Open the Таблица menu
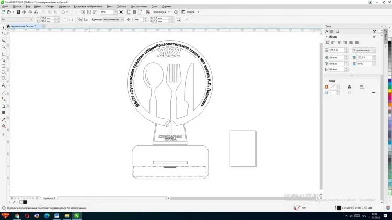392x220 pixels. pos(122,6)
